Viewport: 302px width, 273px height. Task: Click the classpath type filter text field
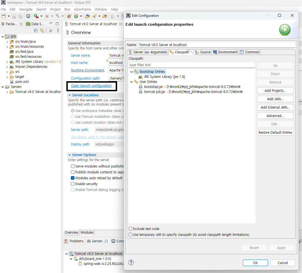[192, 65]
